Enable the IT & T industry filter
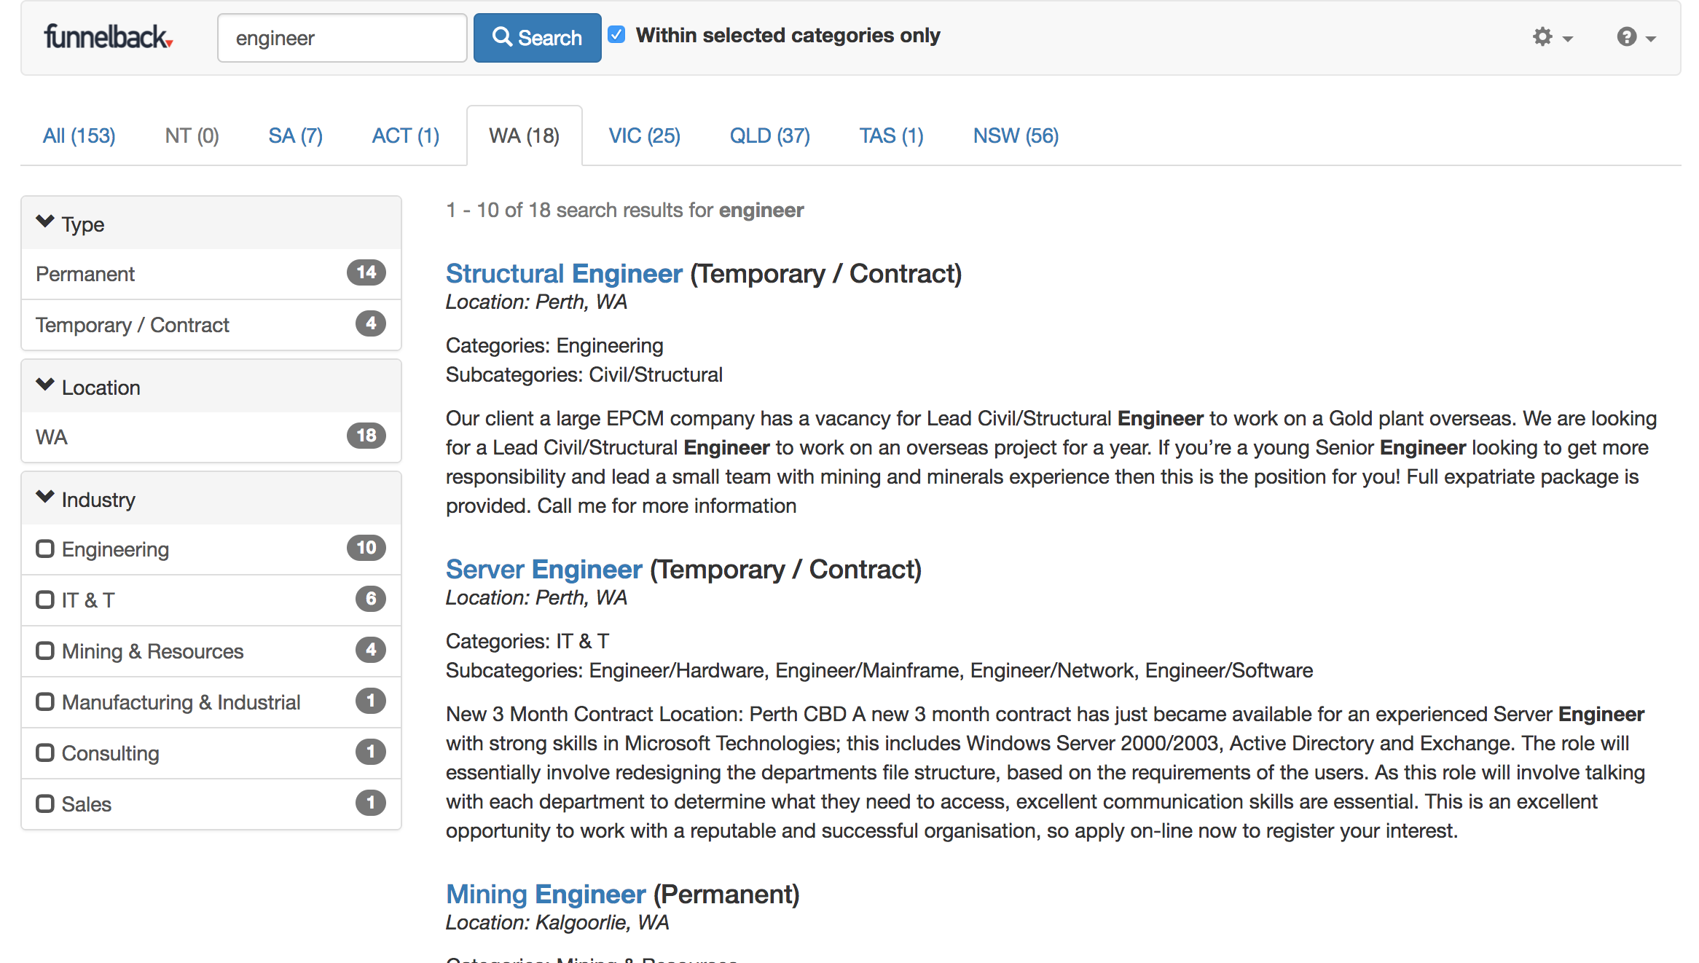 (x=45, y=600)
